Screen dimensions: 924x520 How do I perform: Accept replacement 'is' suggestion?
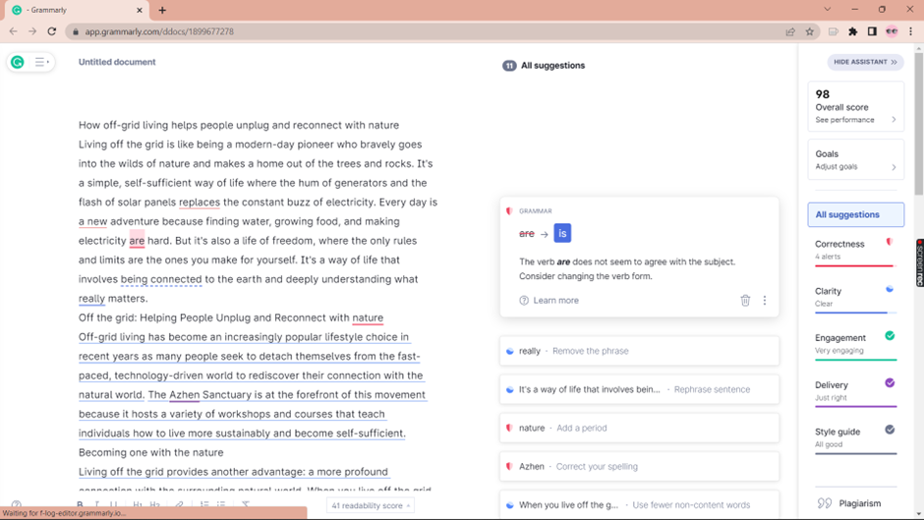point(562,234)
